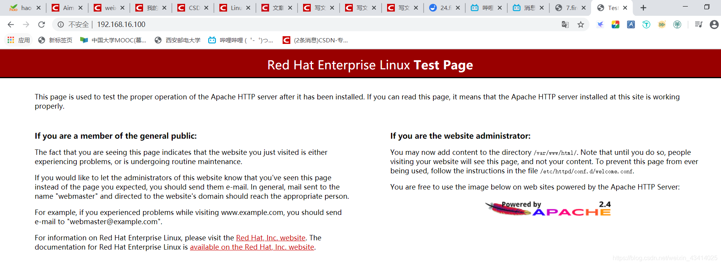Click the 'If you are the website administrator:' heading
Screen dimensions: 721x265
[x=460, y=136]
